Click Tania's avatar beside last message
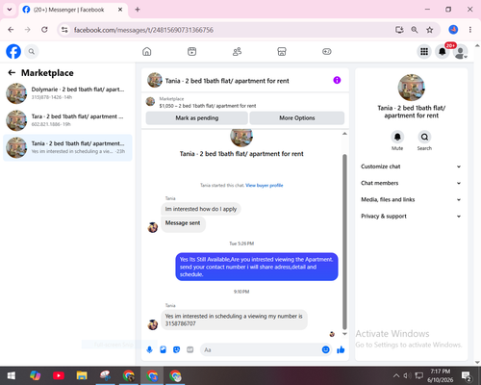The width and height of the screenshot is (481, 385). 153,324
